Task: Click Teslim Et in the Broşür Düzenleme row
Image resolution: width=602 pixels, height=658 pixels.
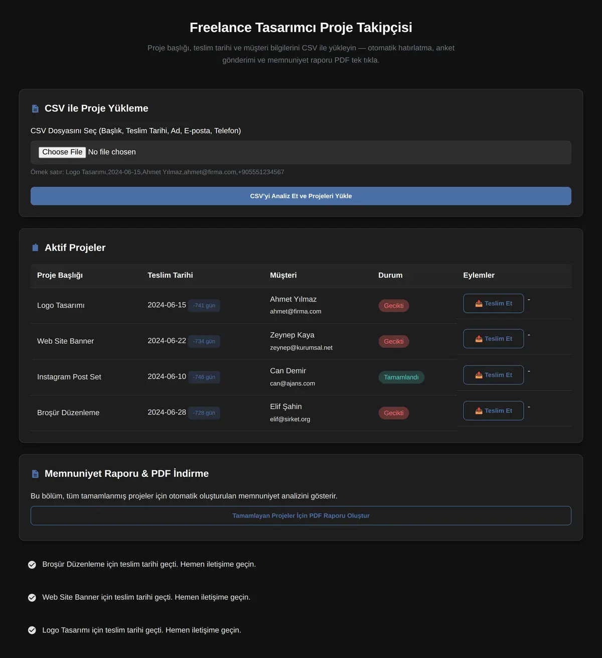Action: click(x=493, y=411)
